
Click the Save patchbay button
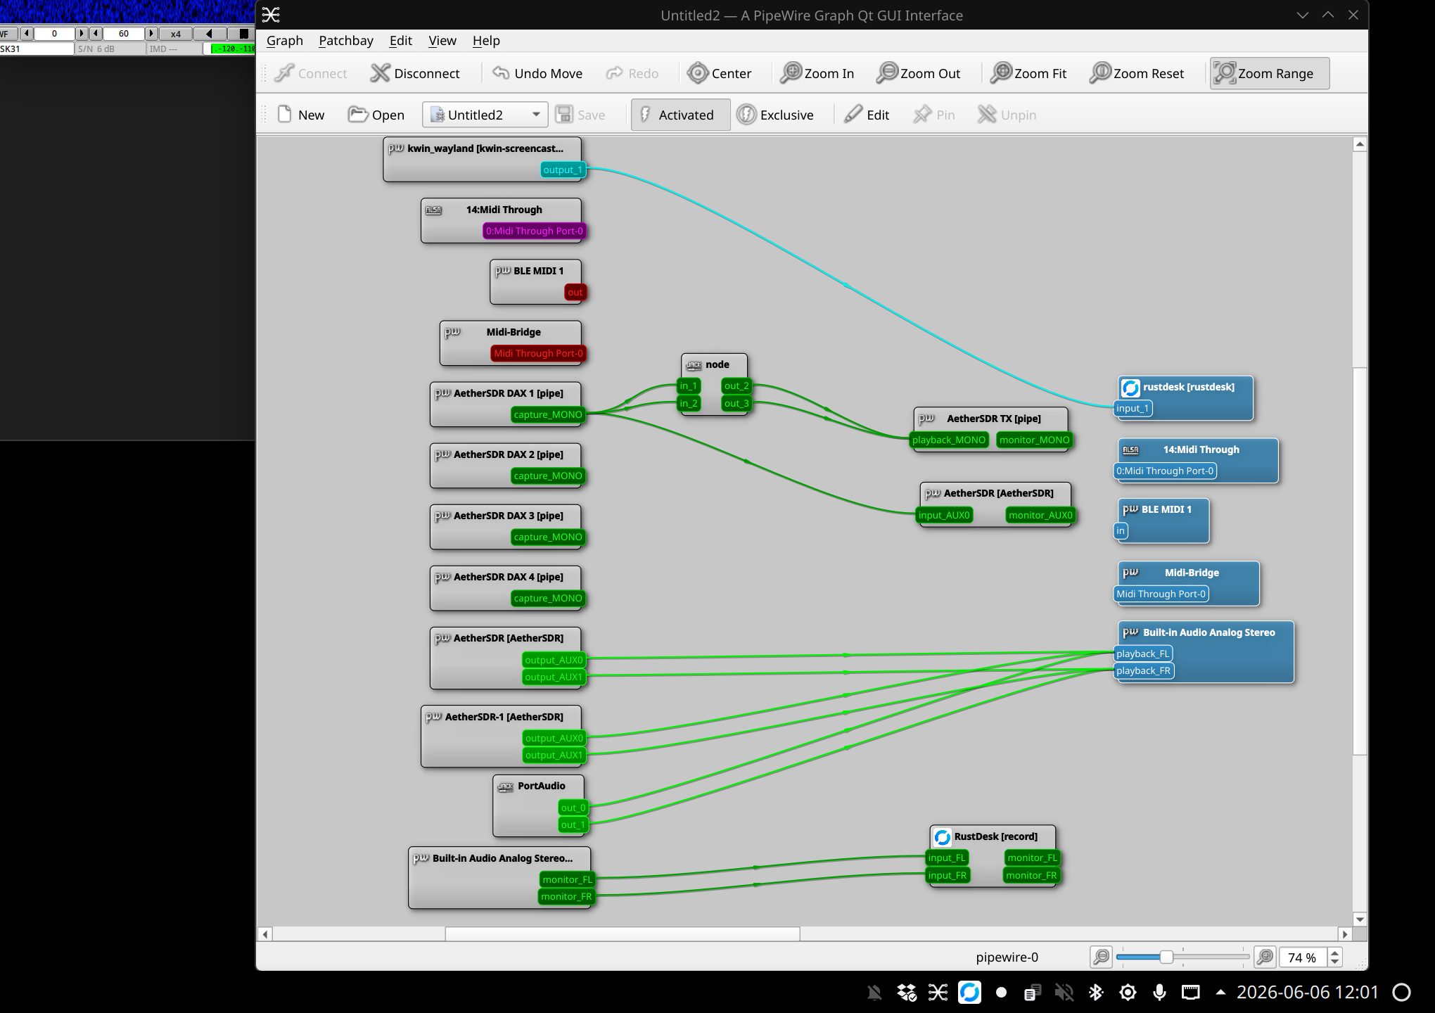pyautogui.click(x=581, y=115)
